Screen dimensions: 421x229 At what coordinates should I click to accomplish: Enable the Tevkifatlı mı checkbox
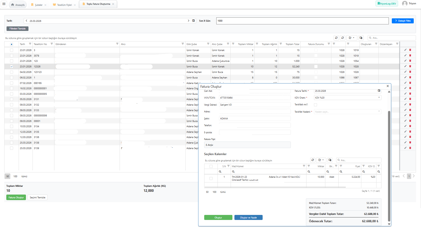[315, 105]
